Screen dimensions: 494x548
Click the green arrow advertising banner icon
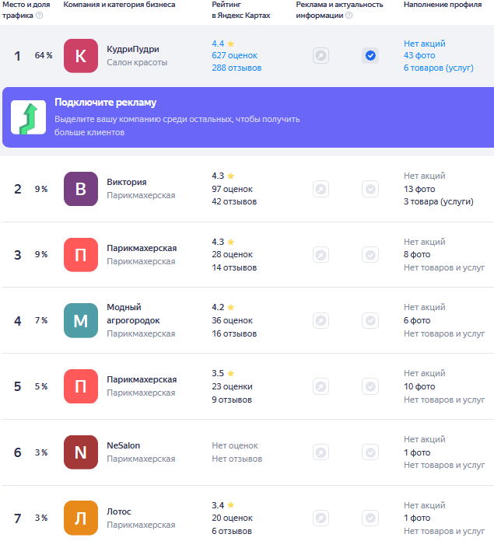28,117
